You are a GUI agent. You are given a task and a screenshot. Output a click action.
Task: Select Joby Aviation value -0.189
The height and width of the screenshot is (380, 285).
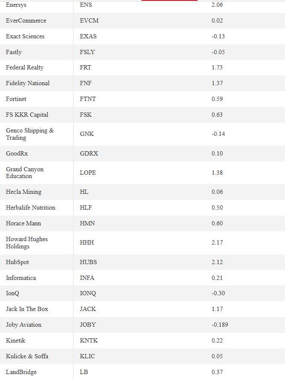(220, 325)
